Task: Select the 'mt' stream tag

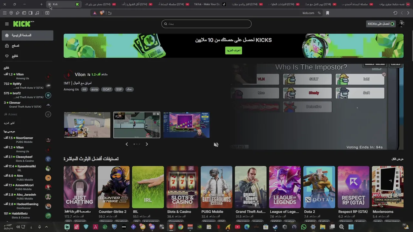Action: point(84,89)
